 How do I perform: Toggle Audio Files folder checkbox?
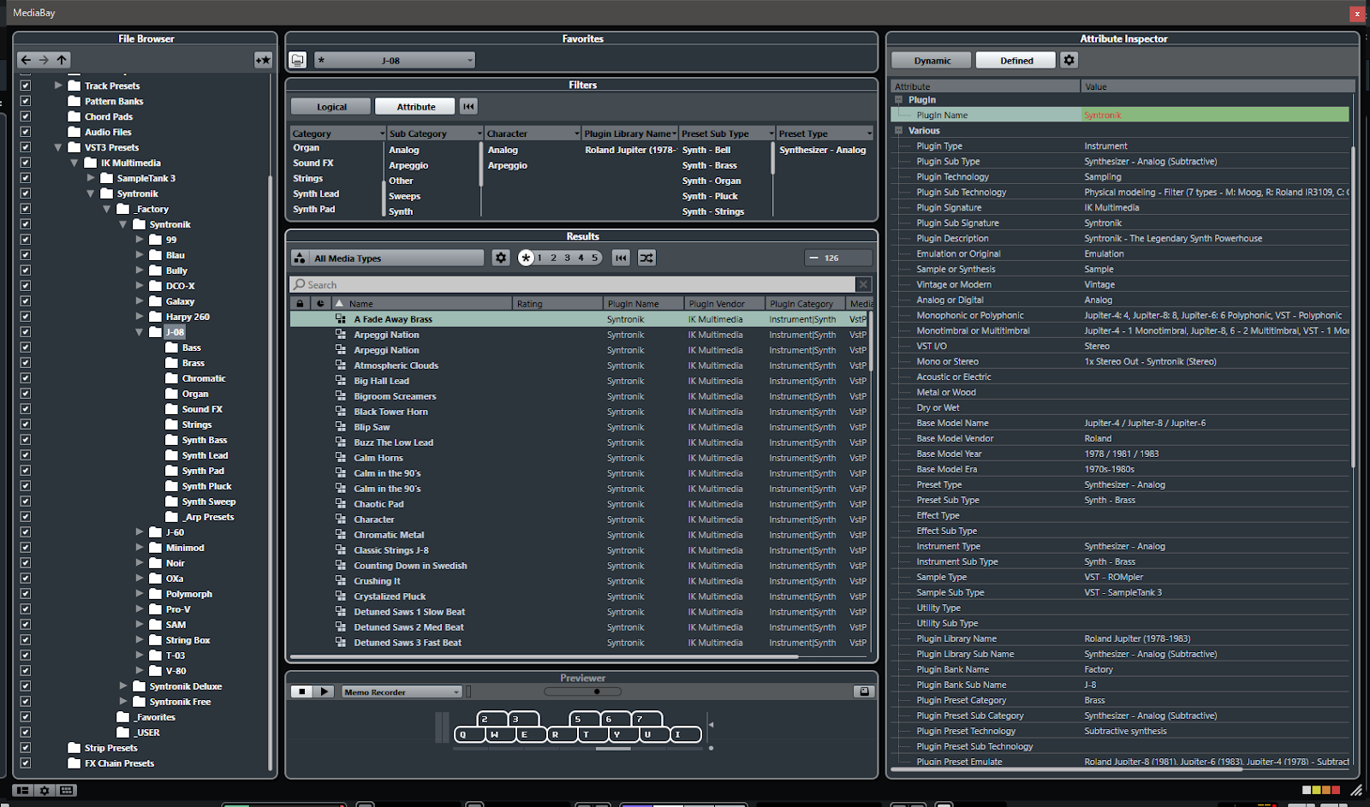tap(26, 132)
